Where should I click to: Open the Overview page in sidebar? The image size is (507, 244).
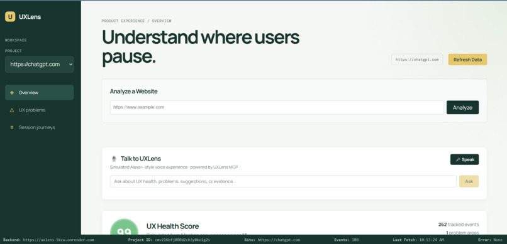(x=40, y=92)
